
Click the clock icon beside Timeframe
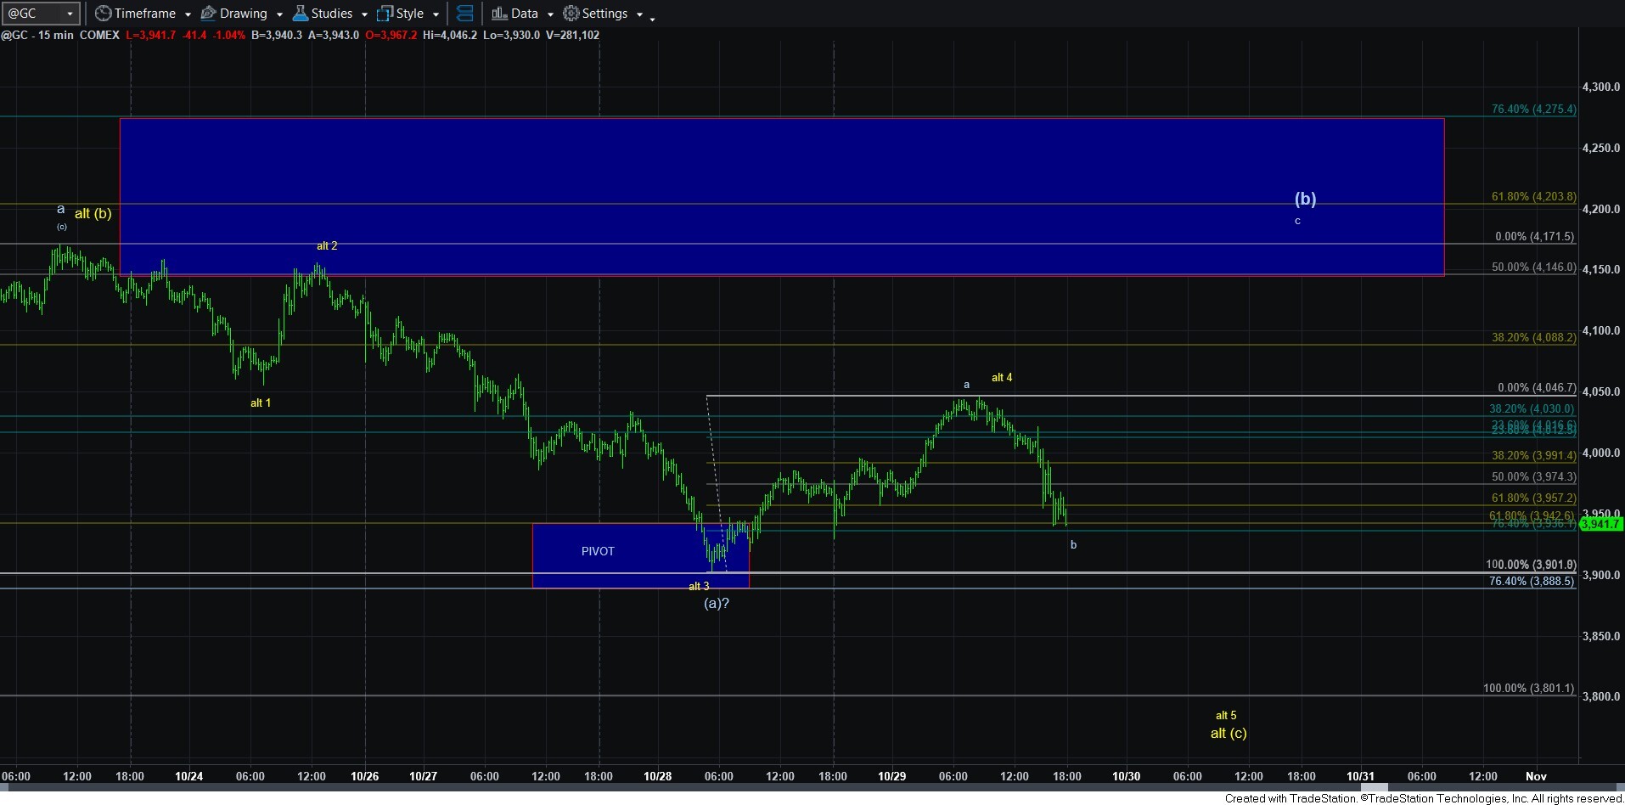(x=103, y=14)
